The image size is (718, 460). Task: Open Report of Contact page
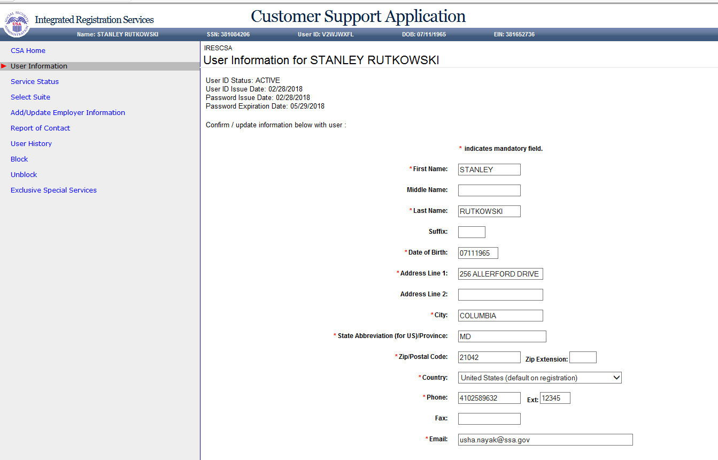[41, 128]
